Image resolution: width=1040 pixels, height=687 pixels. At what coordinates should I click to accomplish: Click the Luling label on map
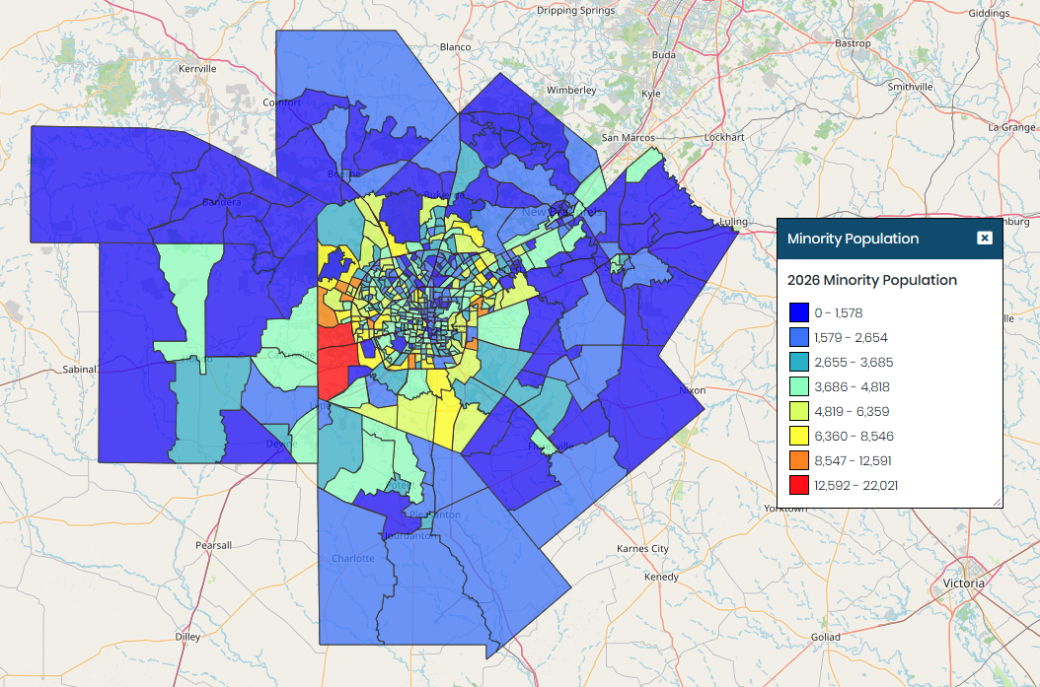tap(733, 221)
